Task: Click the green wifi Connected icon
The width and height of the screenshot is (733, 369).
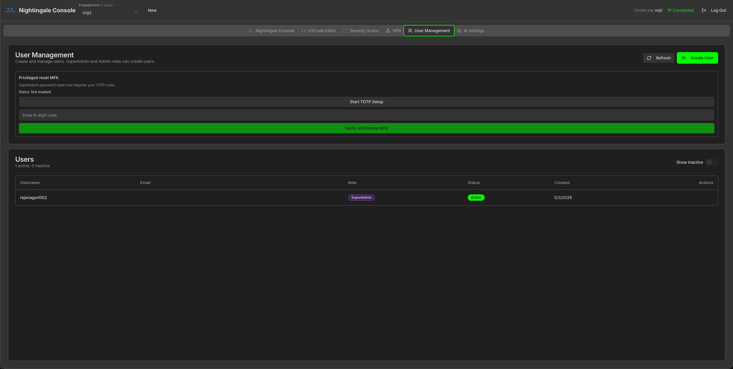Action: (669, 10)
